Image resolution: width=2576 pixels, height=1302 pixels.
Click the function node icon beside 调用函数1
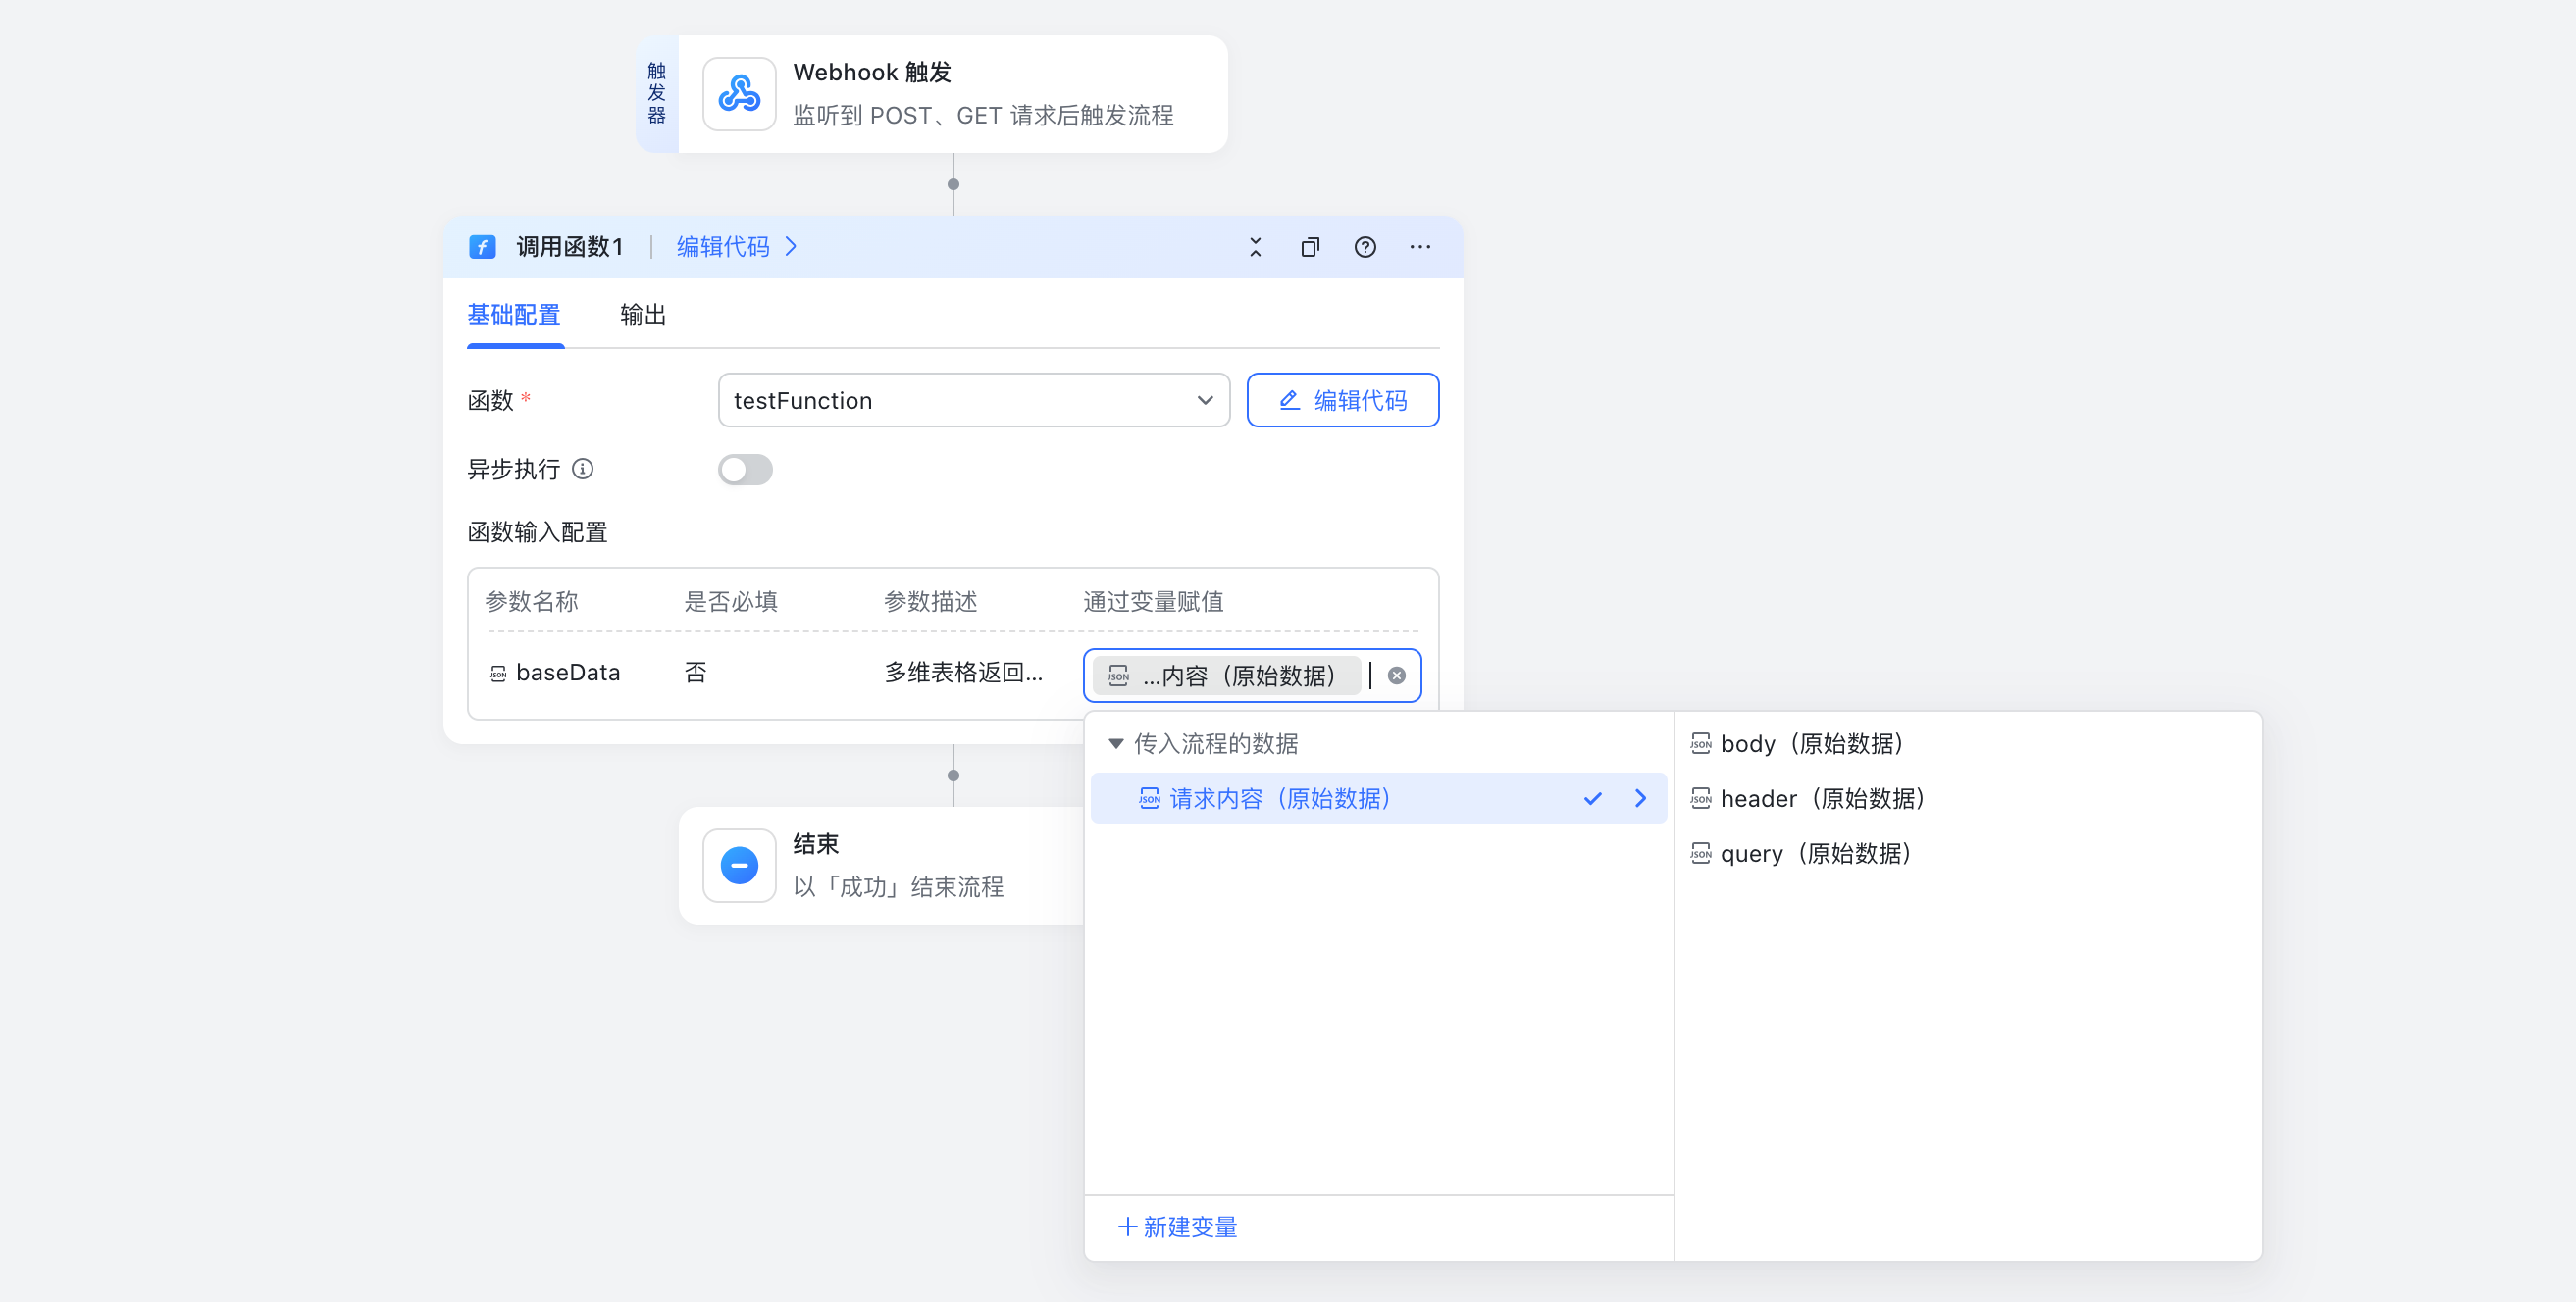pyautogui.click(x=483, y=247)
